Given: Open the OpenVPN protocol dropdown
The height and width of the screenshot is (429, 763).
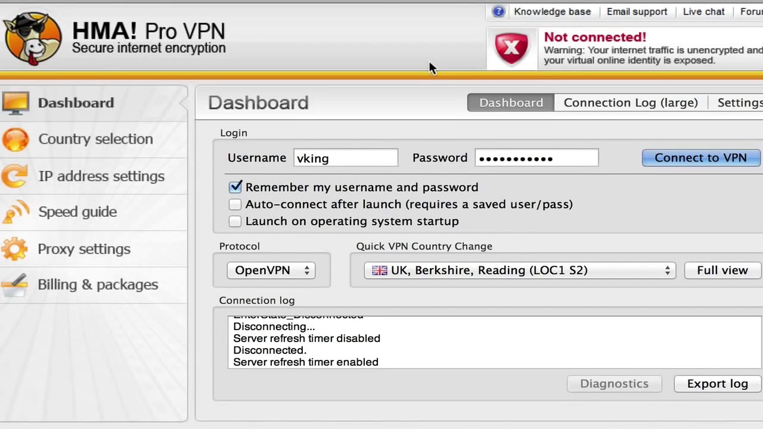Looking at the screenshot, I should 271,271.
